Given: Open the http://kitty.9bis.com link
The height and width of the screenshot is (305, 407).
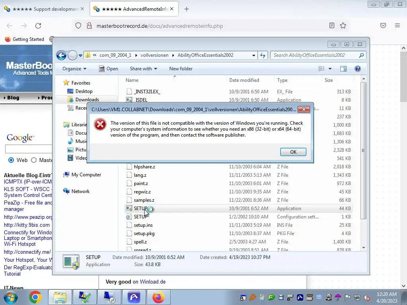Looking at the screenshot, I should coord(27,225).
